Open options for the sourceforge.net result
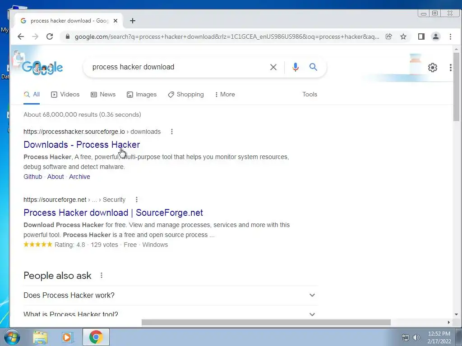Screen dimensions: 462x346 (136, 200)
